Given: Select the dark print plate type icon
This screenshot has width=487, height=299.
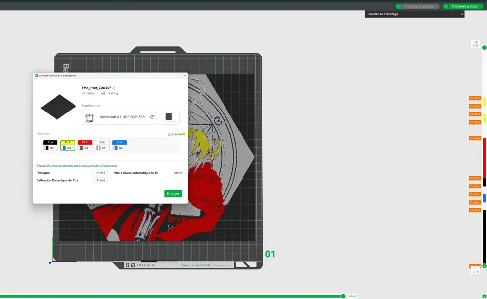Looking at the screenshot, I should coord(169,117).
